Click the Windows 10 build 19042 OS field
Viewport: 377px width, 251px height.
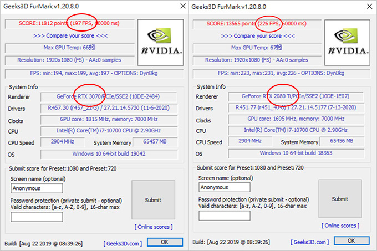[109, 154]
